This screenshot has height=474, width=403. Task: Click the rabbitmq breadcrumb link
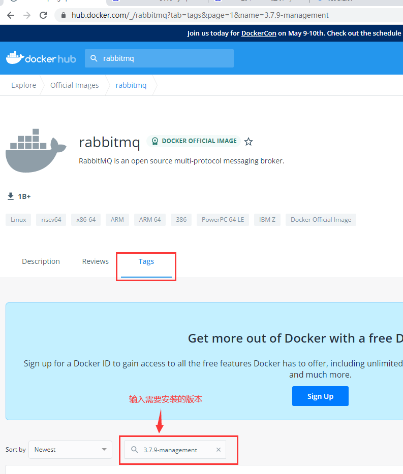[x=131, y=85]
